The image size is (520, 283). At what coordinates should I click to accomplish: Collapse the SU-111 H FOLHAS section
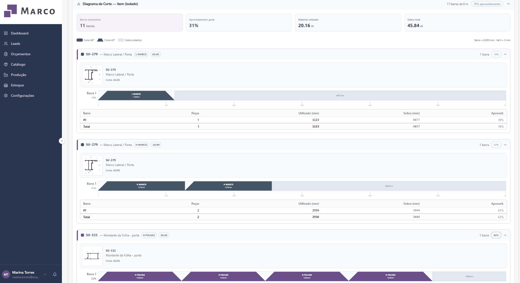pyautogui.click(x=505, y=235)
